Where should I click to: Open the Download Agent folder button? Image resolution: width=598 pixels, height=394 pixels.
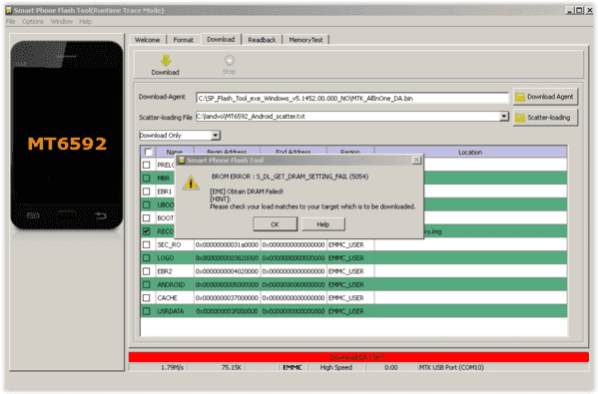tap(545, 97)
